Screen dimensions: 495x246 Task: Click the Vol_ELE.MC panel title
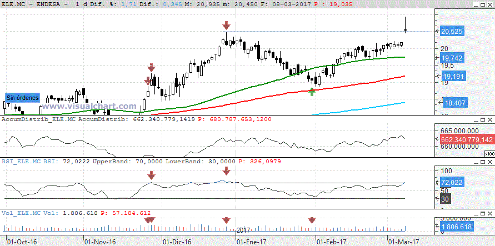pyautogui.click(x=22, y=213)
